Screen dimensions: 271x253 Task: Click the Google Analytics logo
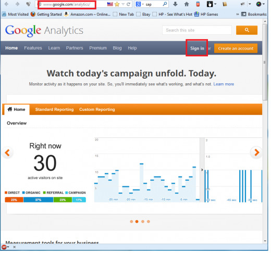point(44,31)
